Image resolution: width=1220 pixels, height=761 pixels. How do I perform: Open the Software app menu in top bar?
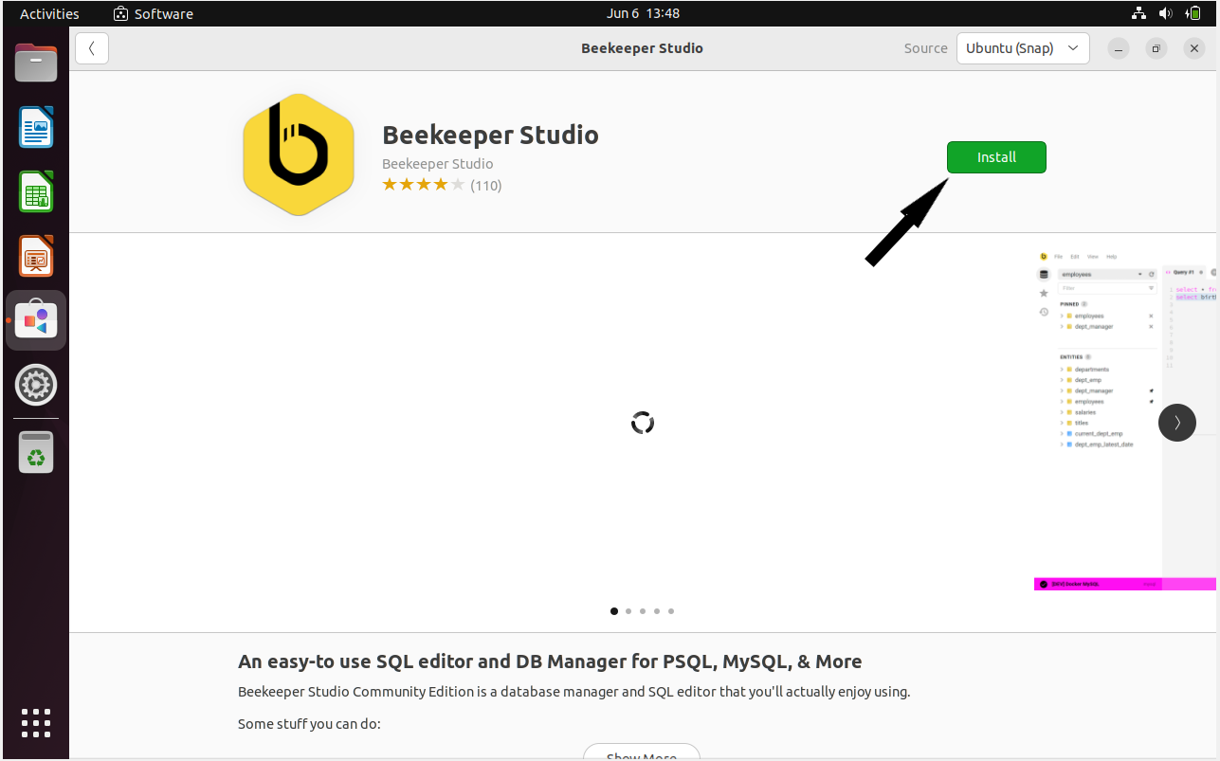[x=154, y=13]
